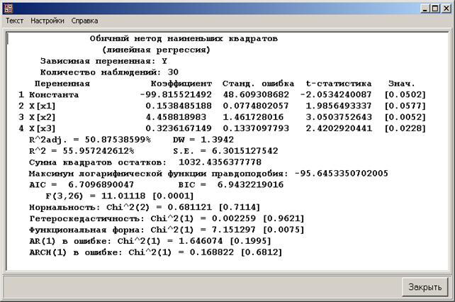The image size is (455, 302).
Task: Click significance value [0.0228]
Action: click(x=405, y=128)
